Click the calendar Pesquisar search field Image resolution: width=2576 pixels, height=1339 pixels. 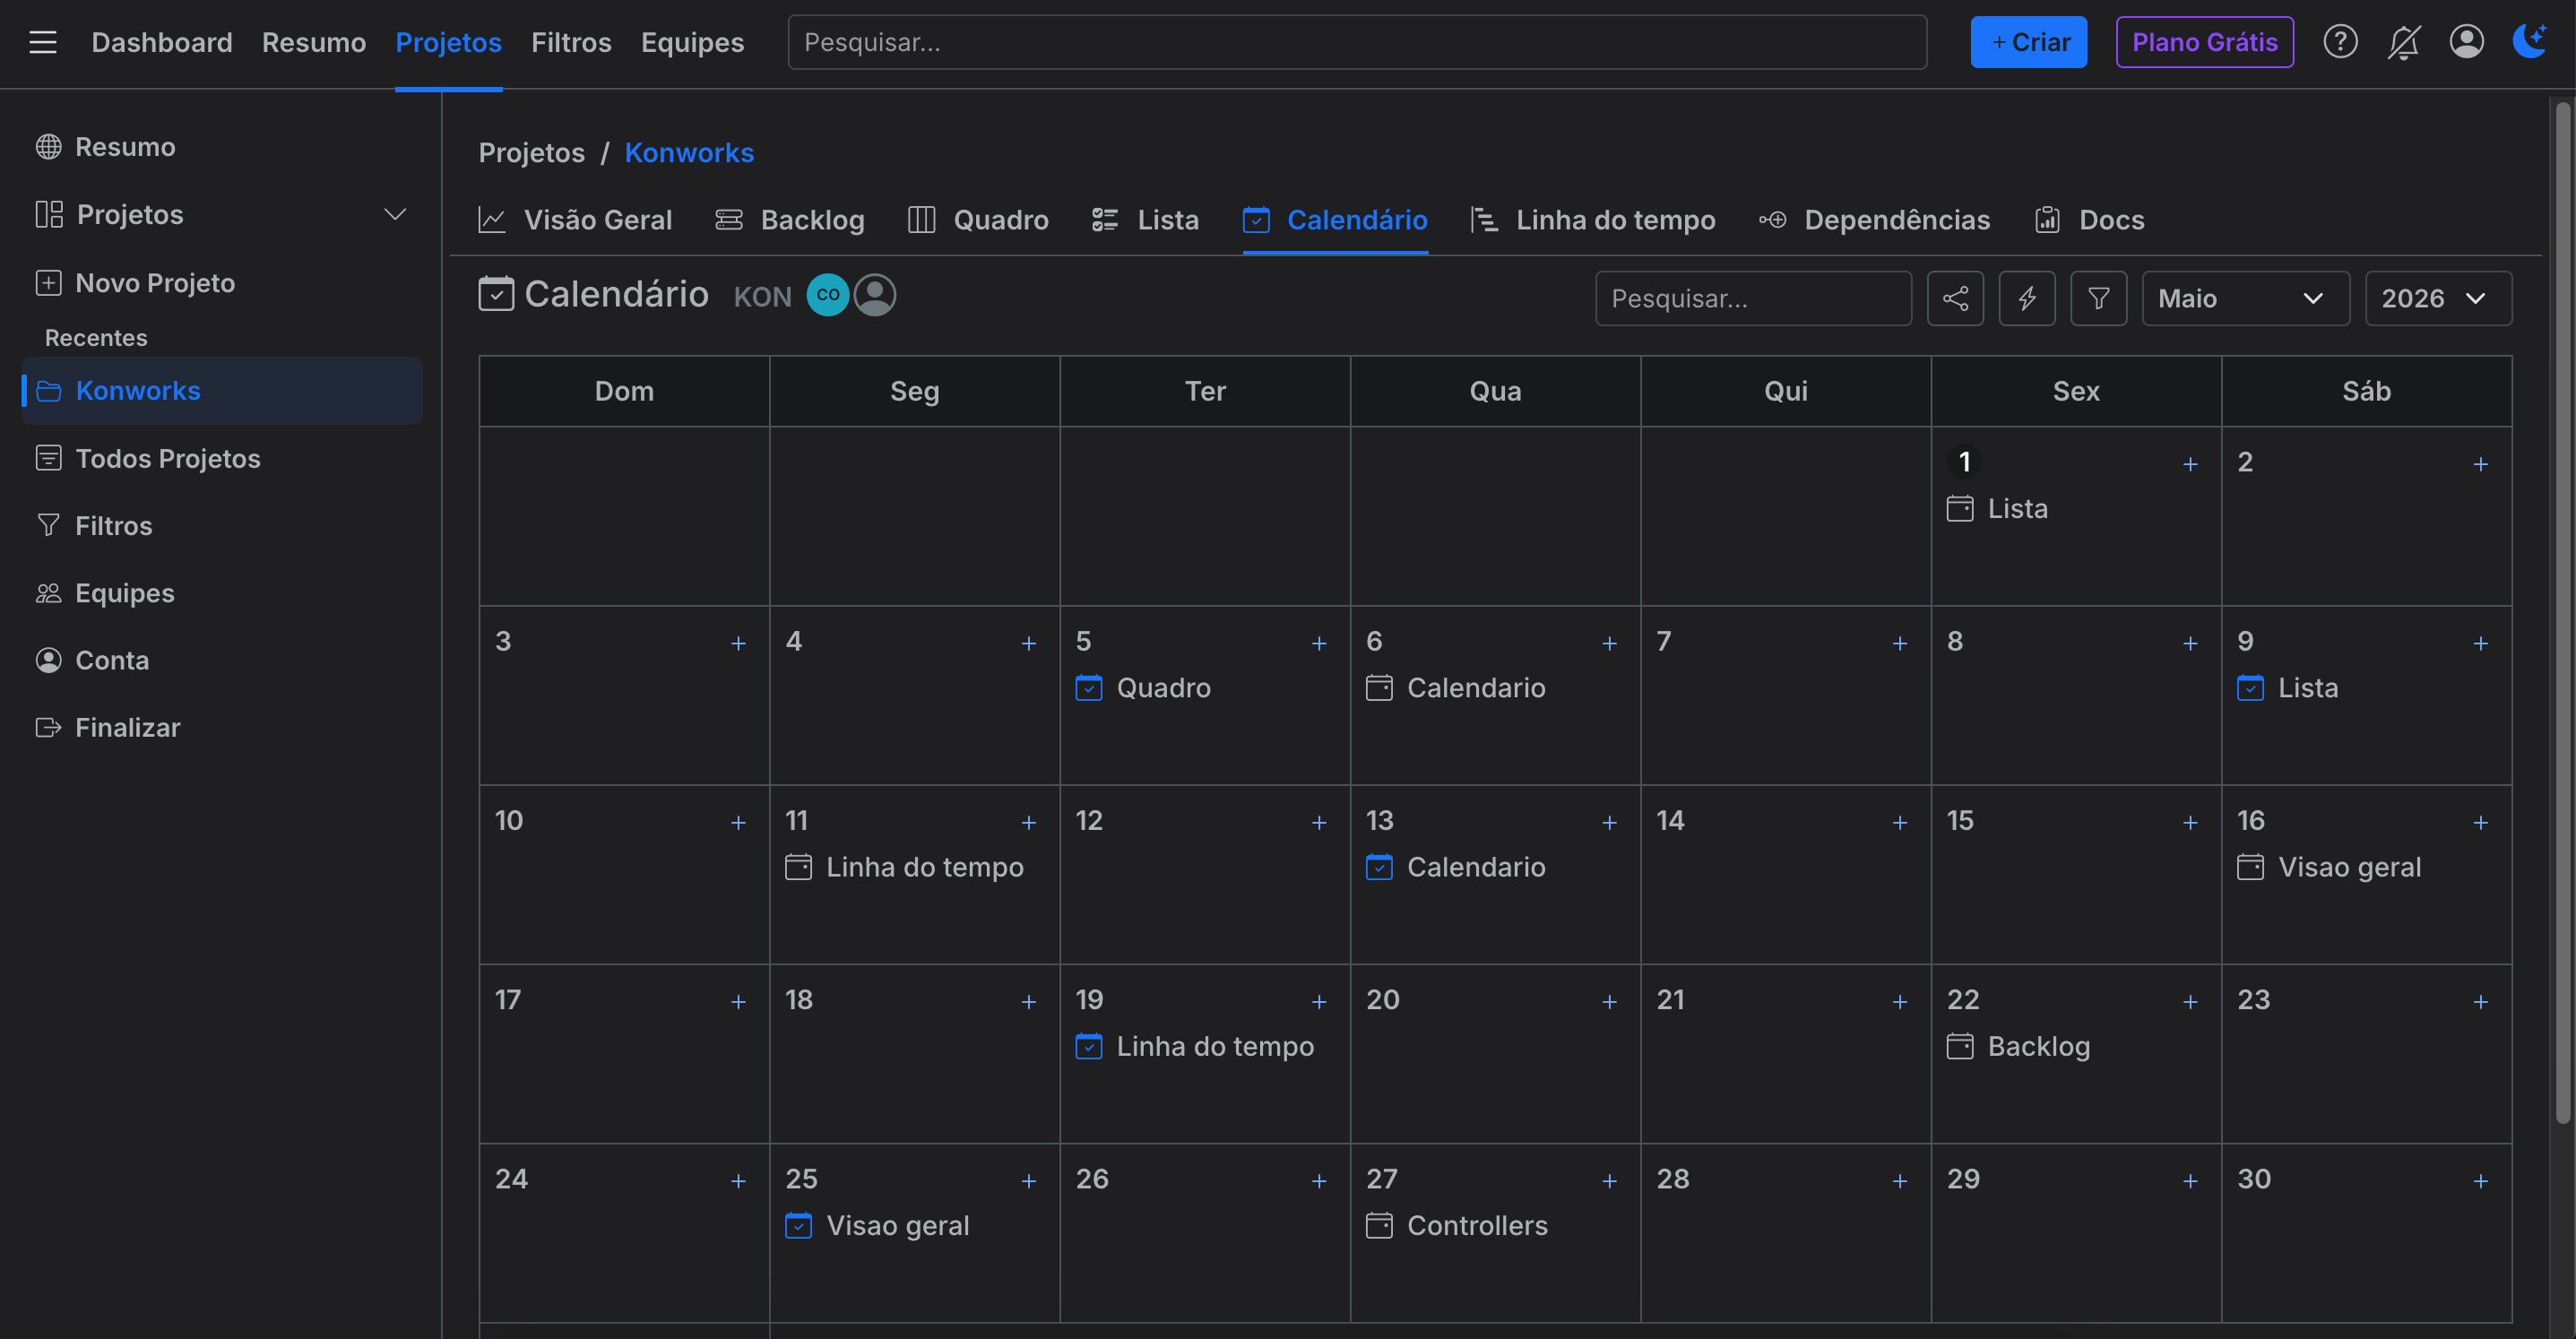coord(1753,298)
